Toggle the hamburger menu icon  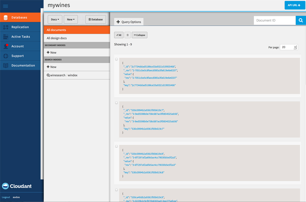click(x=5, y=6)
